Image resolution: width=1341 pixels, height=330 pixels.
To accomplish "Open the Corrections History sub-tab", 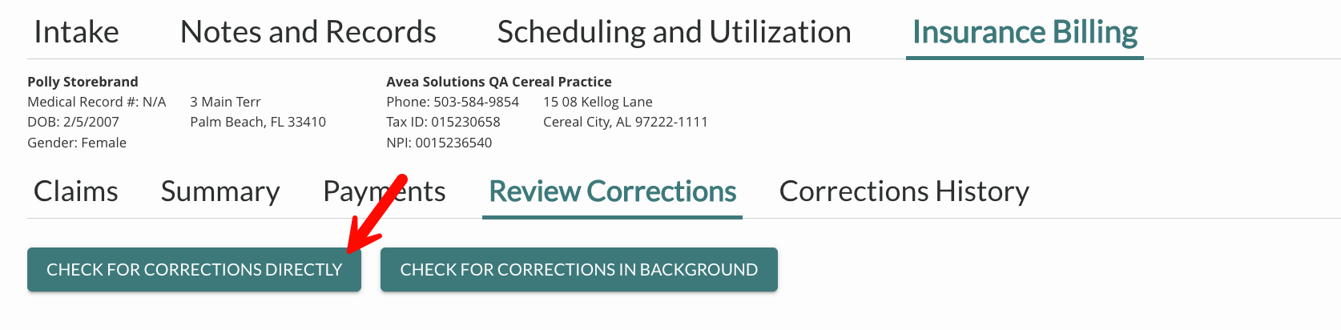I will pyautogui.click(x=904, y=191).
